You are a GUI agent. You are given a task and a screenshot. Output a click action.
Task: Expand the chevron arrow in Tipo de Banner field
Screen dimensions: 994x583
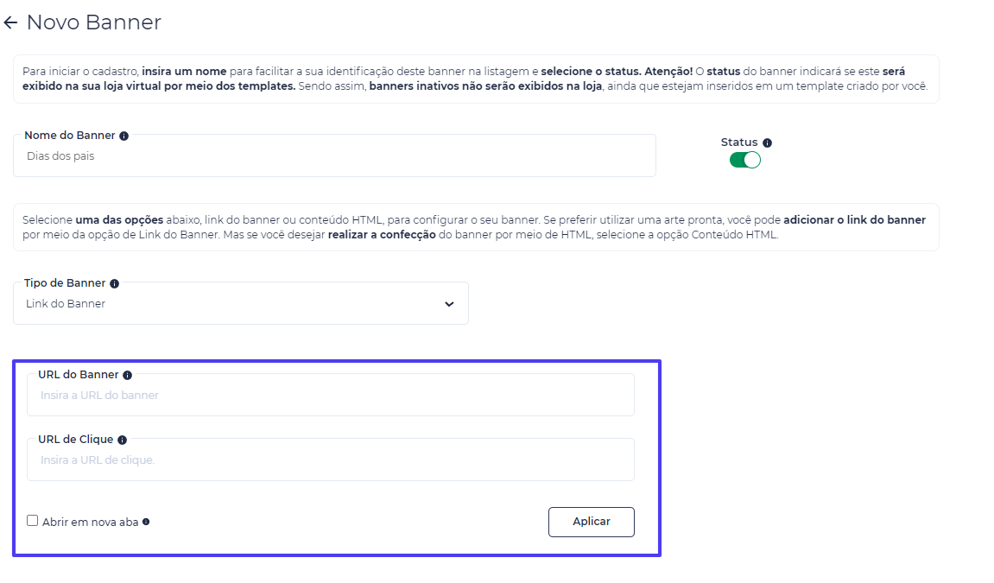(449, 304)
